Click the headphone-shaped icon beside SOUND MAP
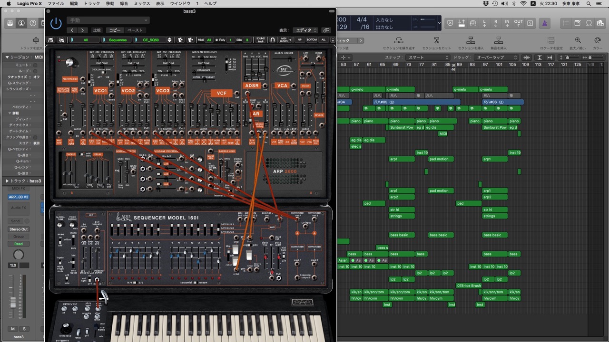This screenshot has width=609, height=342. (273, 40)
